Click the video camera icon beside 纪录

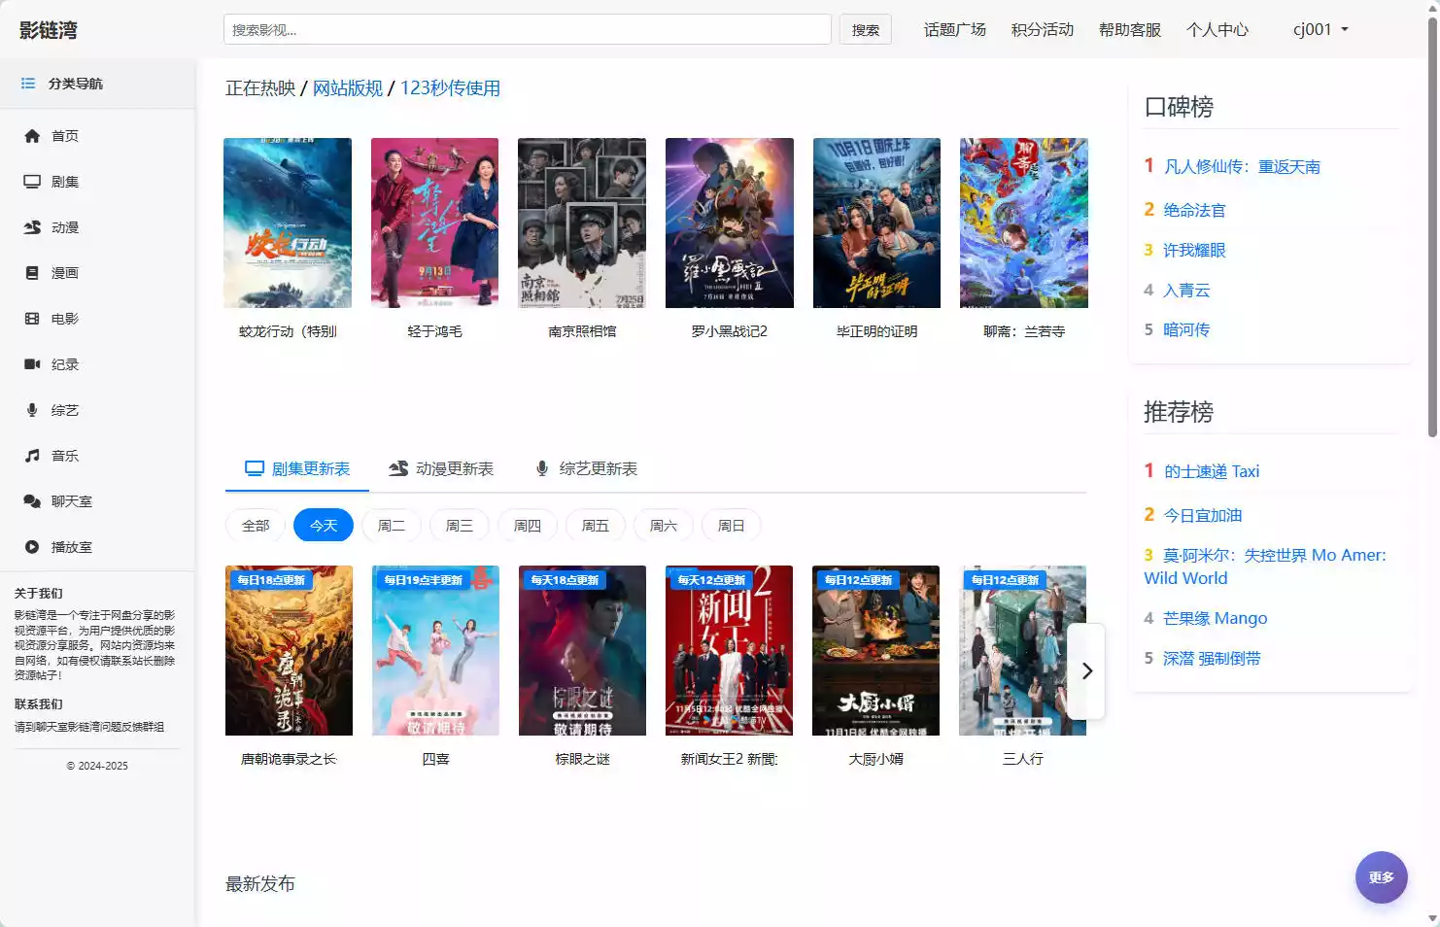(32, 364)
